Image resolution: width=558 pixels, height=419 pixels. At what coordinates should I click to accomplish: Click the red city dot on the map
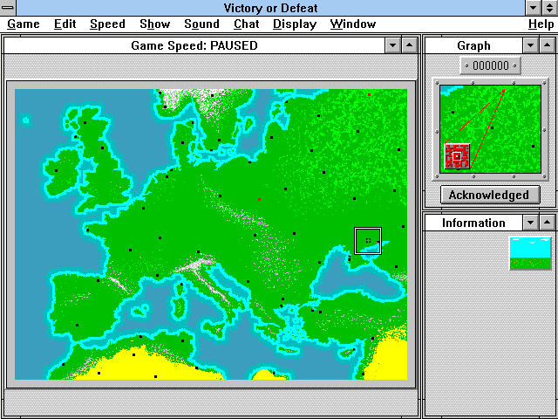(259, 199)
